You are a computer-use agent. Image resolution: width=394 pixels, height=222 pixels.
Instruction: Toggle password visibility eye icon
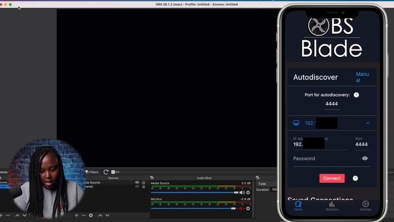pos(365,158)
